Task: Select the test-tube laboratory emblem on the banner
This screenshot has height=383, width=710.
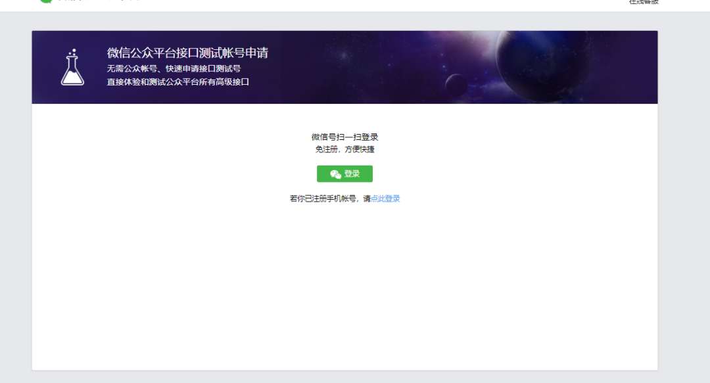Action: 72,68
